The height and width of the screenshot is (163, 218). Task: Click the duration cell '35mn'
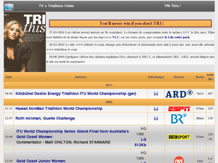(200, 137)
